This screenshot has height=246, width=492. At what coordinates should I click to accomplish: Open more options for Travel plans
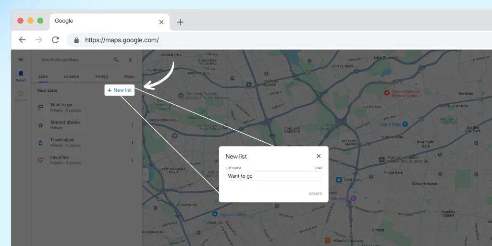click(133, 142)
